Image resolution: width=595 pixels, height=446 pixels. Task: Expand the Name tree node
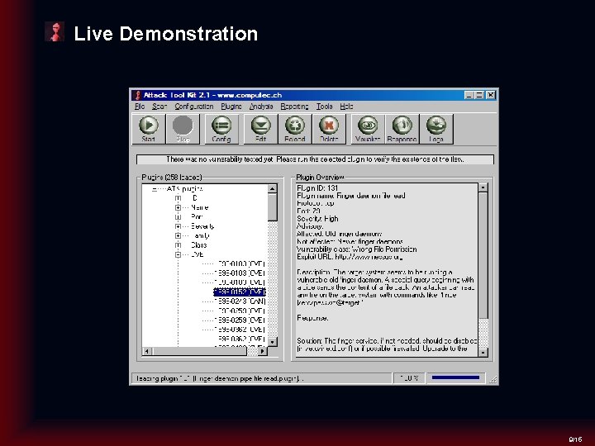(178, 207)
